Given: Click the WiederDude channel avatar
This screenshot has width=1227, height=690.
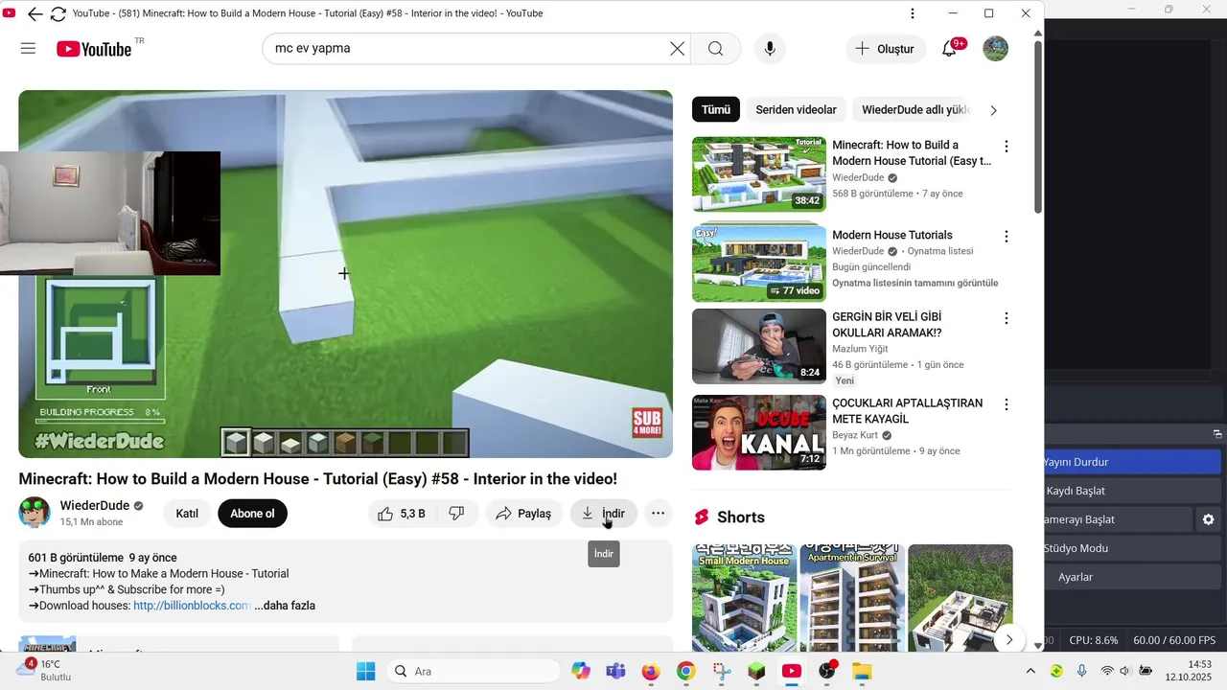Looking at the screenshot, I should click(x=35, y=513).
